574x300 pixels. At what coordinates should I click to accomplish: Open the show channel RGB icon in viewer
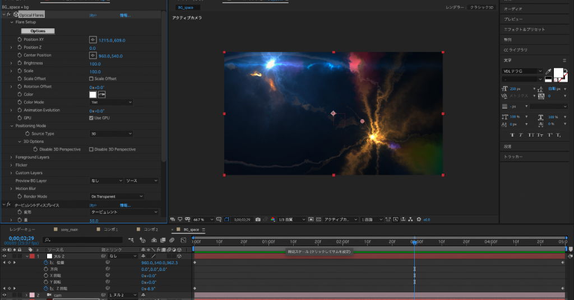pyautogui.click(x=273, y=219)
